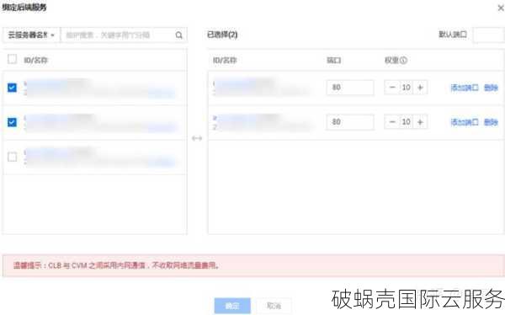Confirm with the 确定 button

coord(232,306)
